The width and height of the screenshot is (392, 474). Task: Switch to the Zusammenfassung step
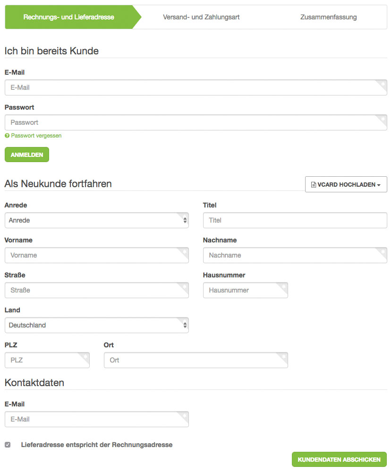tap(328, 17)
